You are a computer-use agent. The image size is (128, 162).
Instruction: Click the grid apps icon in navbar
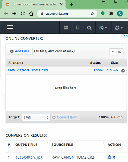pos(66,28)
